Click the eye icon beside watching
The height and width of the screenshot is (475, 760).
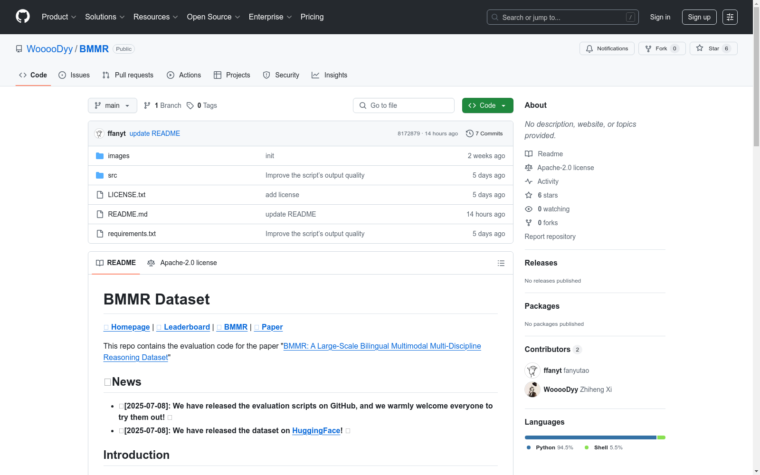coord(529,209)
